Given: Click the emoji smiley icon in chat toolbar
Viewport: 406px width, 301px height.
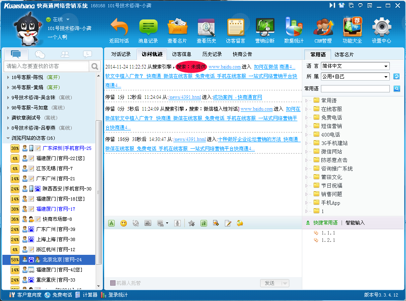Looking at the screenshot, I should (x=124, y=223).
